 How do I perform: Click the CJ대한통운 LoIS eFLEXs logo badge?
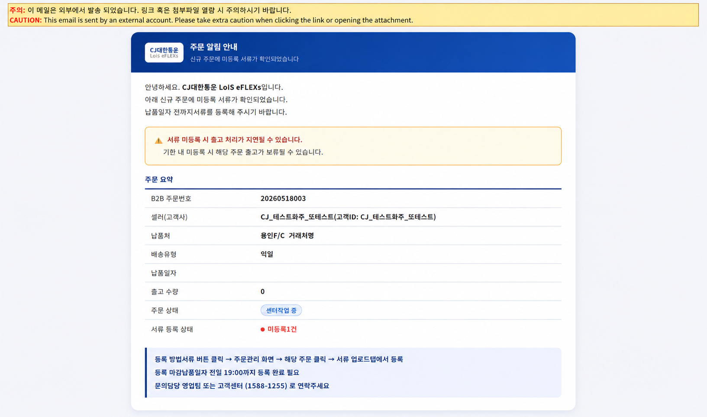[x=164, y=52]
